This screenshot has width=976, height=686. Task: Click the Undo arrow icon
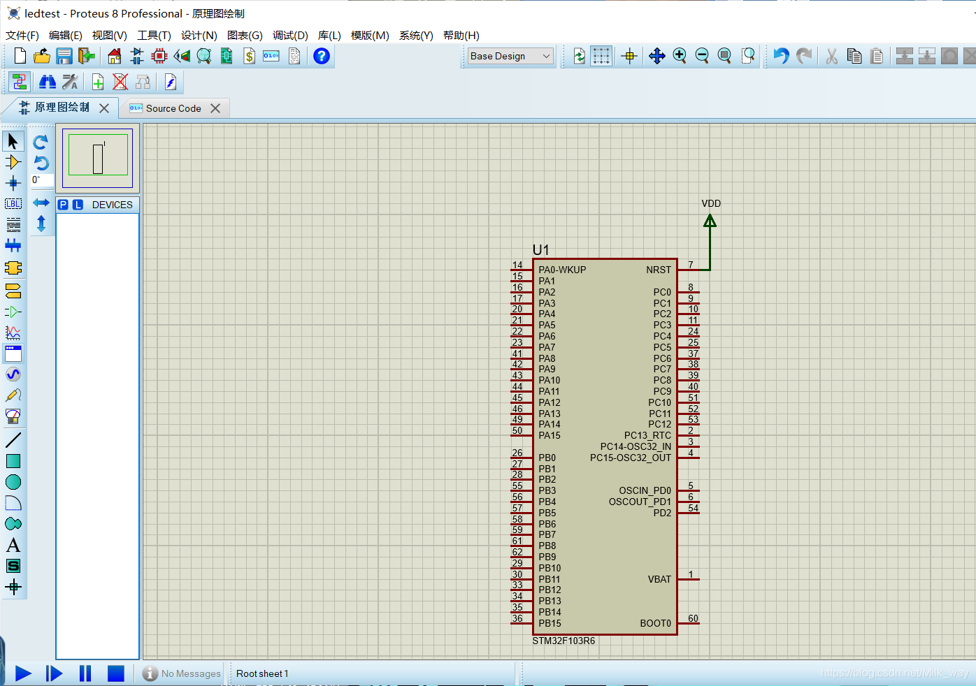pyautogui.click(x=781, y=56)
